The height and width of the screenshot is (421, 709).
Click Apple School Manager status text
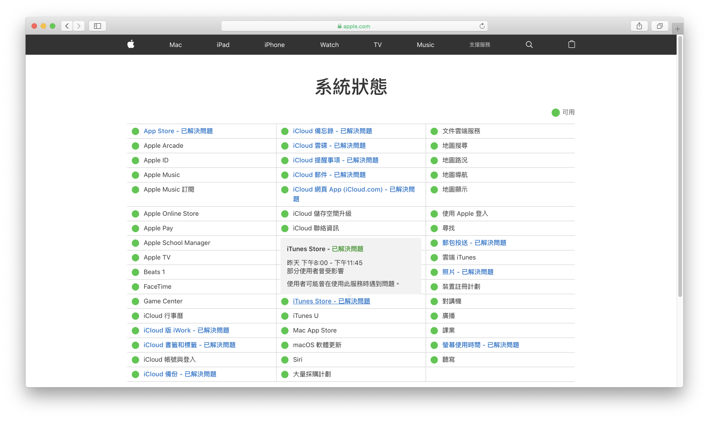177,243
